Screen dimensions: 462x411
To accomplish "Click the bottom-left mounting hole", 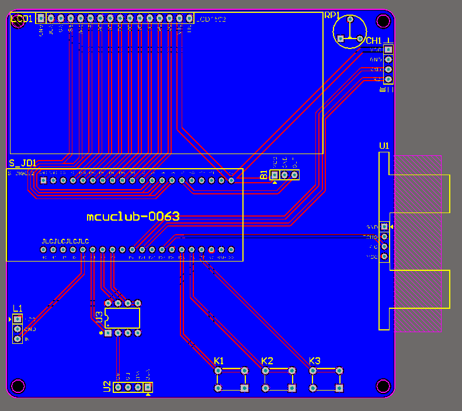I will 18,386.
